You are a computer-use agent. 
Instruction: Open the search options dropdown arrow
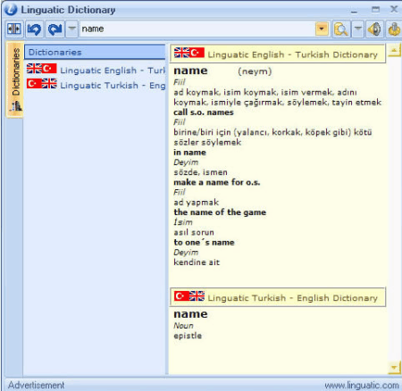pyautogui.click(x=358, y=29)
